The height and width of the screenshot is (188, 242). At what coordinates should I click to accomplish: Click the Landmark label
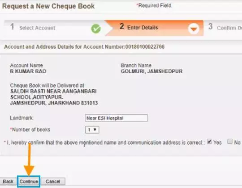(22, 118)
